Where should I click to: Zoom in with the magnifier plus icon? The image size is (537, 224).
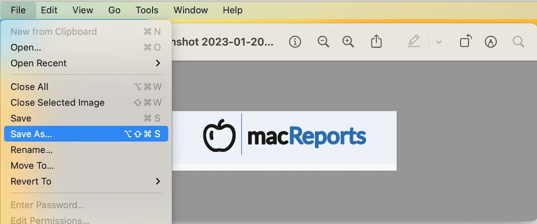[x=348, y=42]
